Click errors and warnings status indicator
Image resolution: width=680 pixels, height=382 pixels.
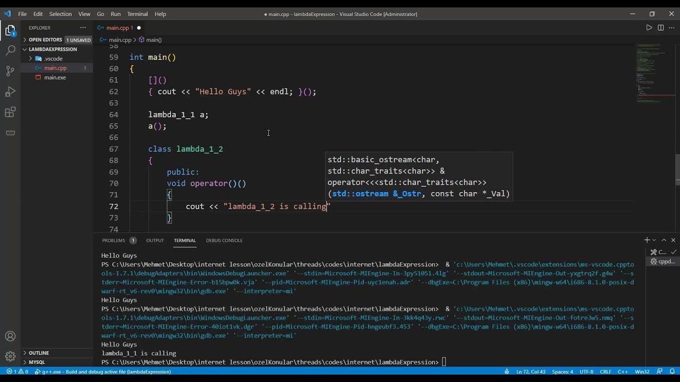coord(17,372)
